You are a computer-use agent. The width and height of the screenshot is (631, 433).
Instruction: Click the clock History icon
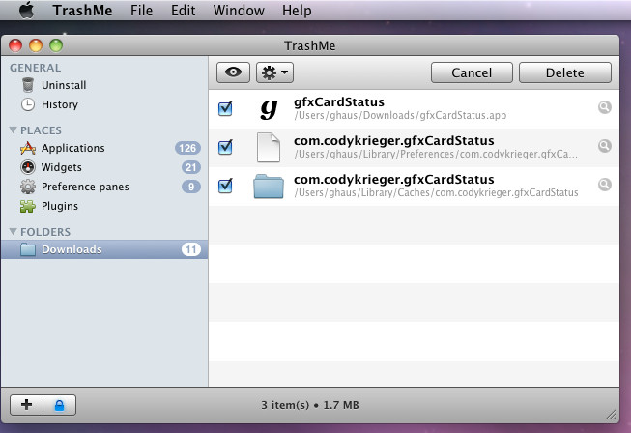(28, 104)
